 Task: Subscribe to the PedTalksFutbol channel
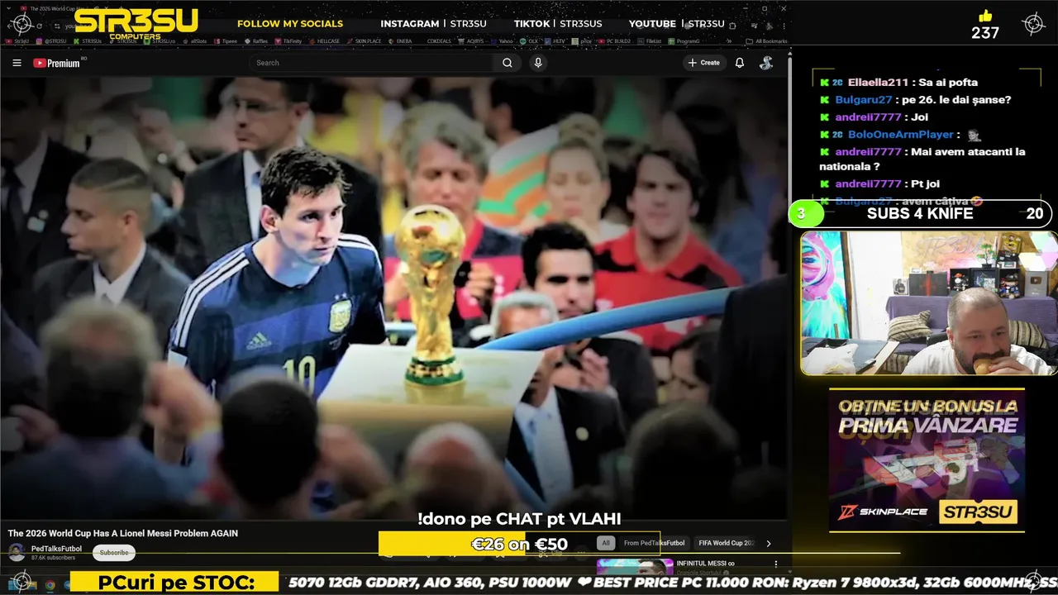(x=114, y=553)
